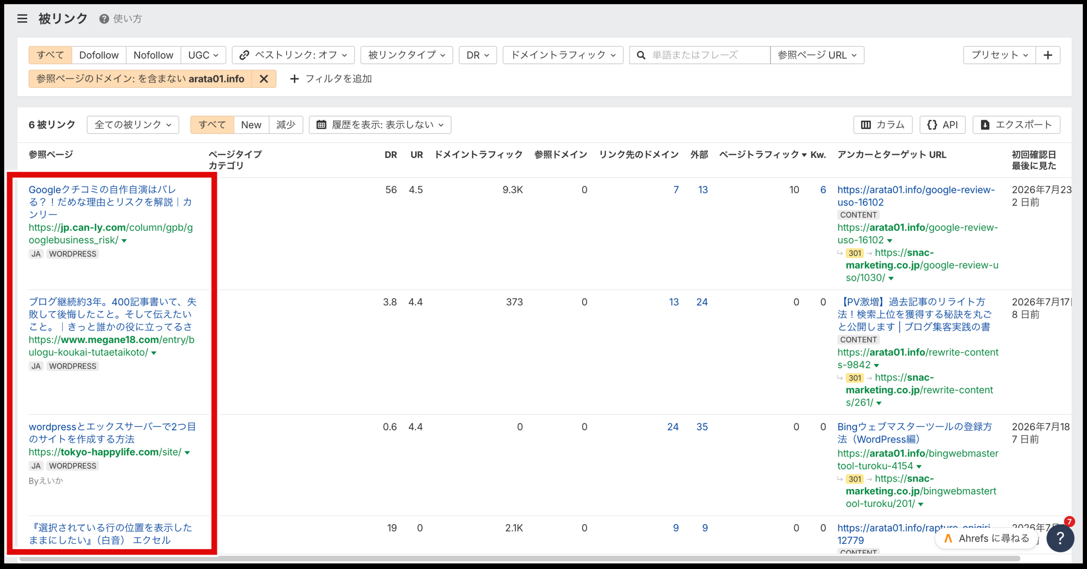Expand the megane18.com URL dropdown arrow
Image resolution: width=1087 pixels, height=569 pixels.
pyautogui.click(x=154, y=353)
